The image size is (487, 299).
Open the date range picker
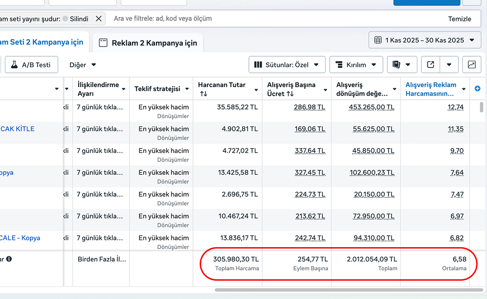click(x=424, y=40)
